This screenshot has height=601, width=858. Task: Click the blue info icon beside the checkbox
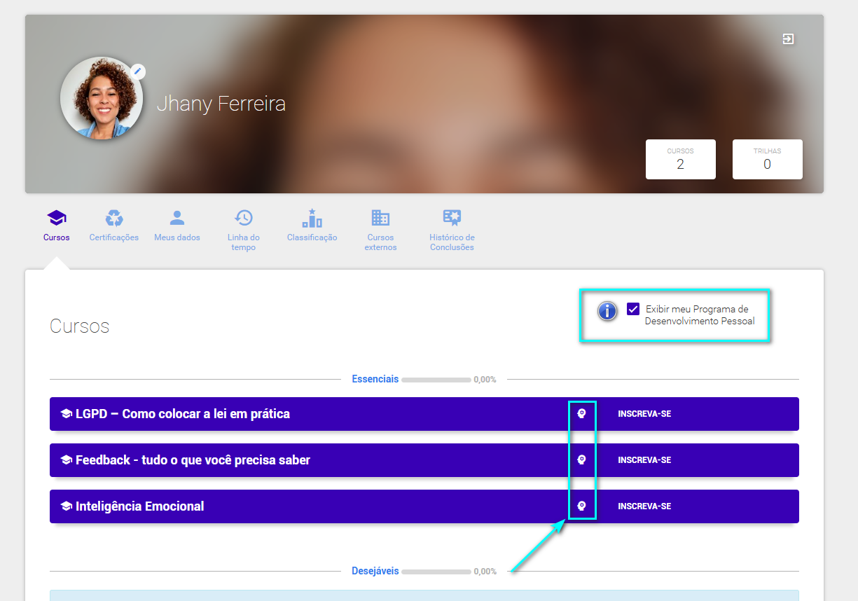(x=607, y=310)
